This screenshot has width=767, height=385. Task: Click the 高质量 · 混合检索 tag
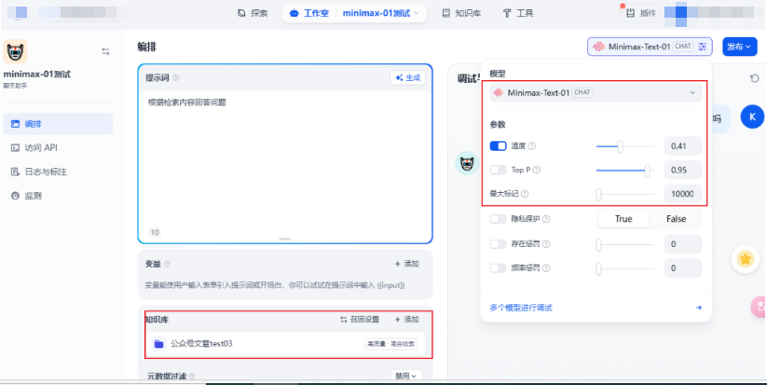[390, 344]
